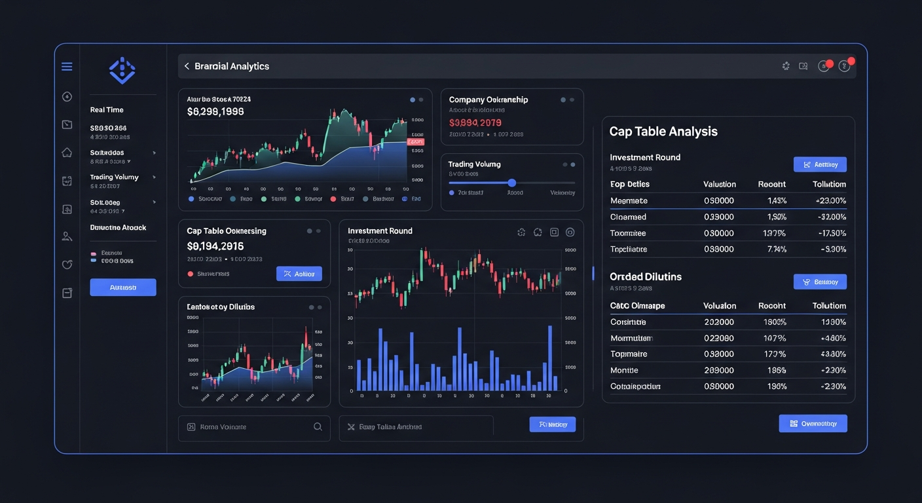Click the heart icon in the left sidebar
922x503 pixels.
pyautogui.click(x=66, y=264)
